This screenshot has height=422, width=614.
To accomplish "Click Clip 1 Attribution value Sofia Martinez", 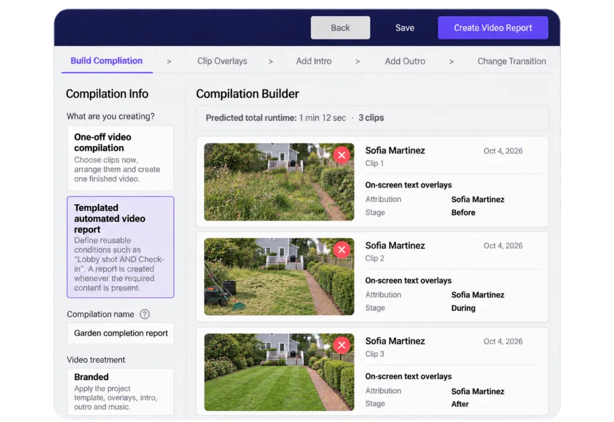I will [x=477, y=200].
